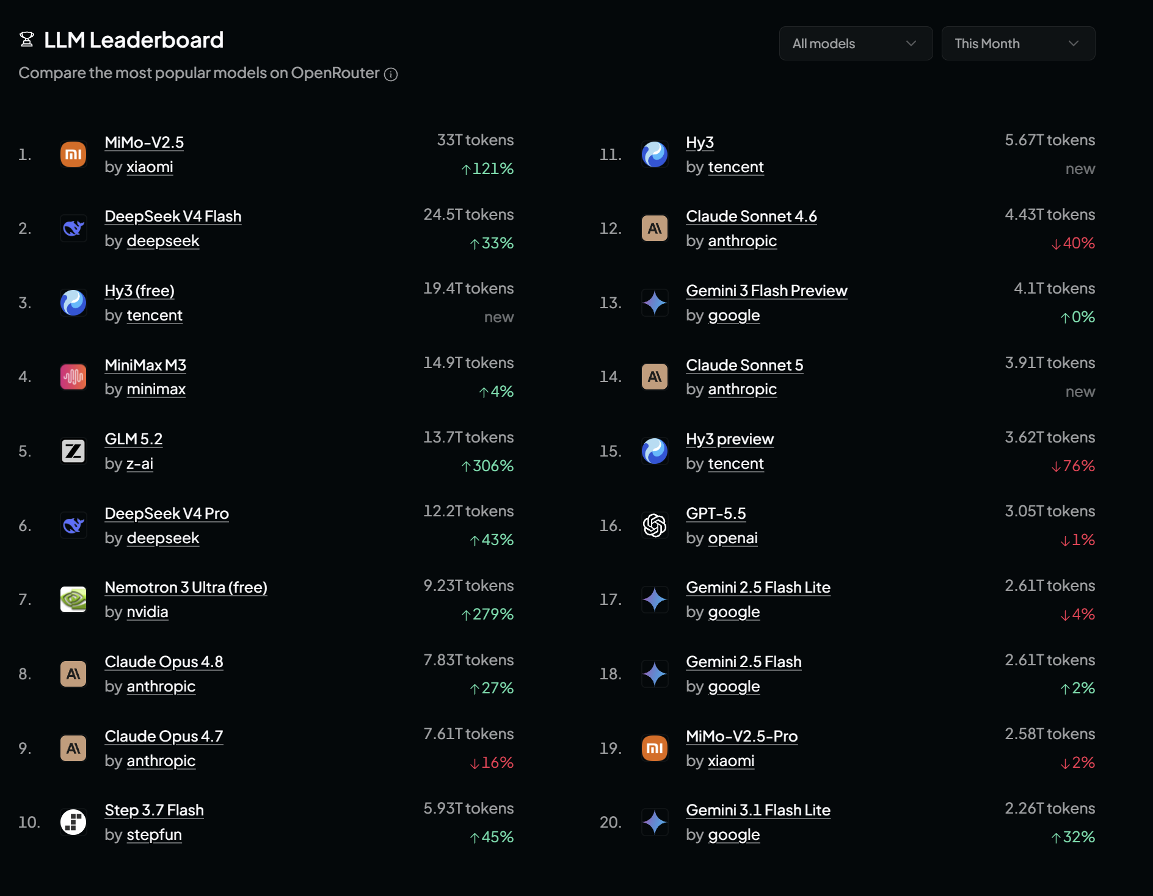
Task: Visit the tencent provider link under Hy3 preview
Action: (736, 463)
